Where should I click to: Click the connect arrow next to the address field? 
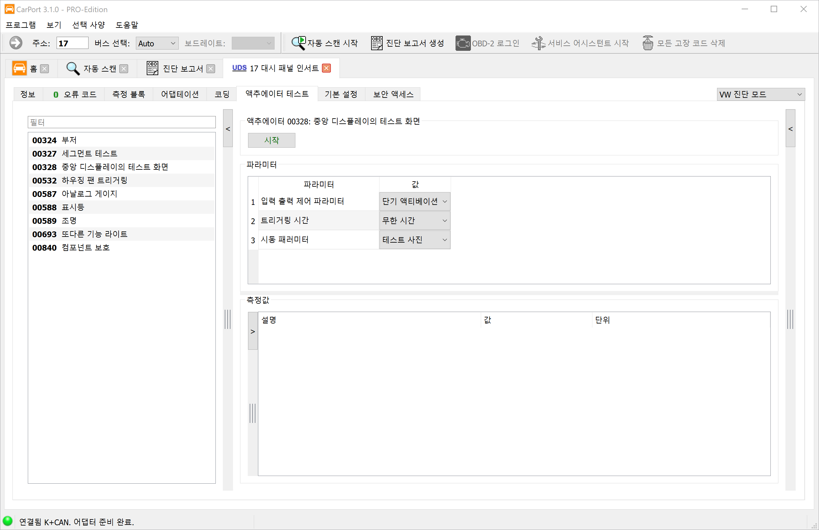(15, 43)
